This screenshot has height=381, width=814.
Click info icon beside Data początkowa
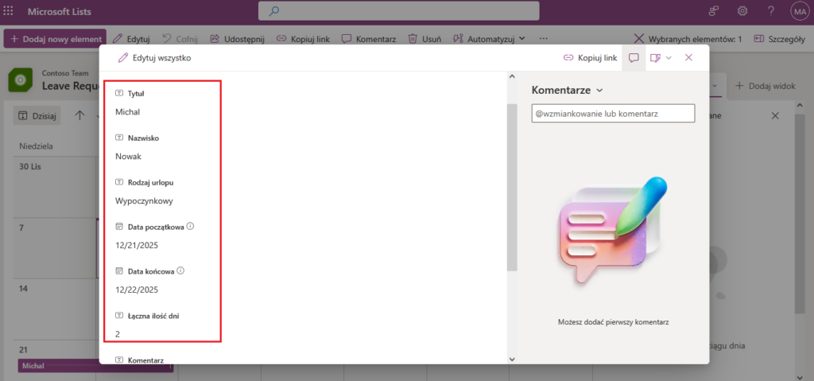190,227
